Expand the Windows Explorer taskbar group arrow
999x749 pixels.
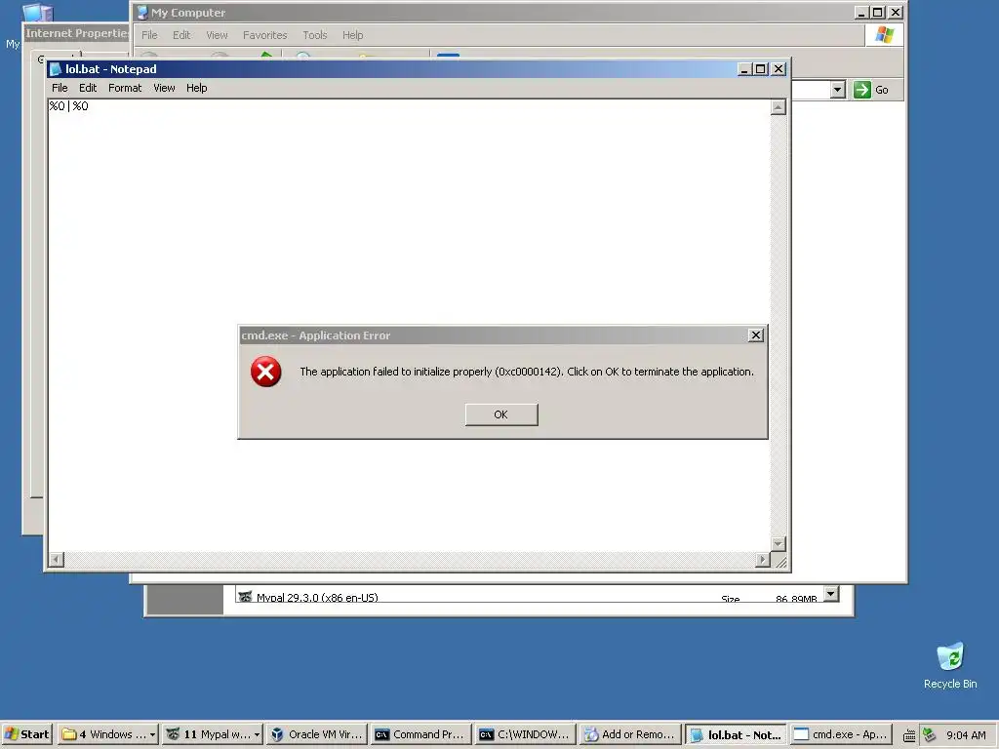pyautogui.click(x=153, y=734)
